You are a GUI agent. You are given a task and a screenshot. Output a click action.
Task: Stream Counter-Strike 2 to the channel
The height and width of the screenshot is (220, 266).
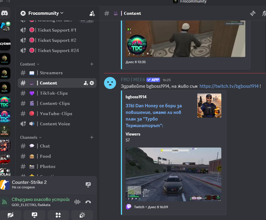tap(88, 185)
